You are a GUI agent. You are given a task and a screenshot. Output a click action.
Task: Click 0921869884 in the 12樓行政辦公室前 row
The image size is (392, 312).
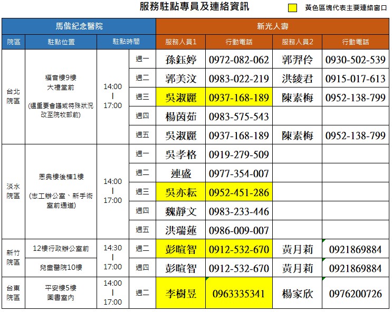(x=356, y=250)
